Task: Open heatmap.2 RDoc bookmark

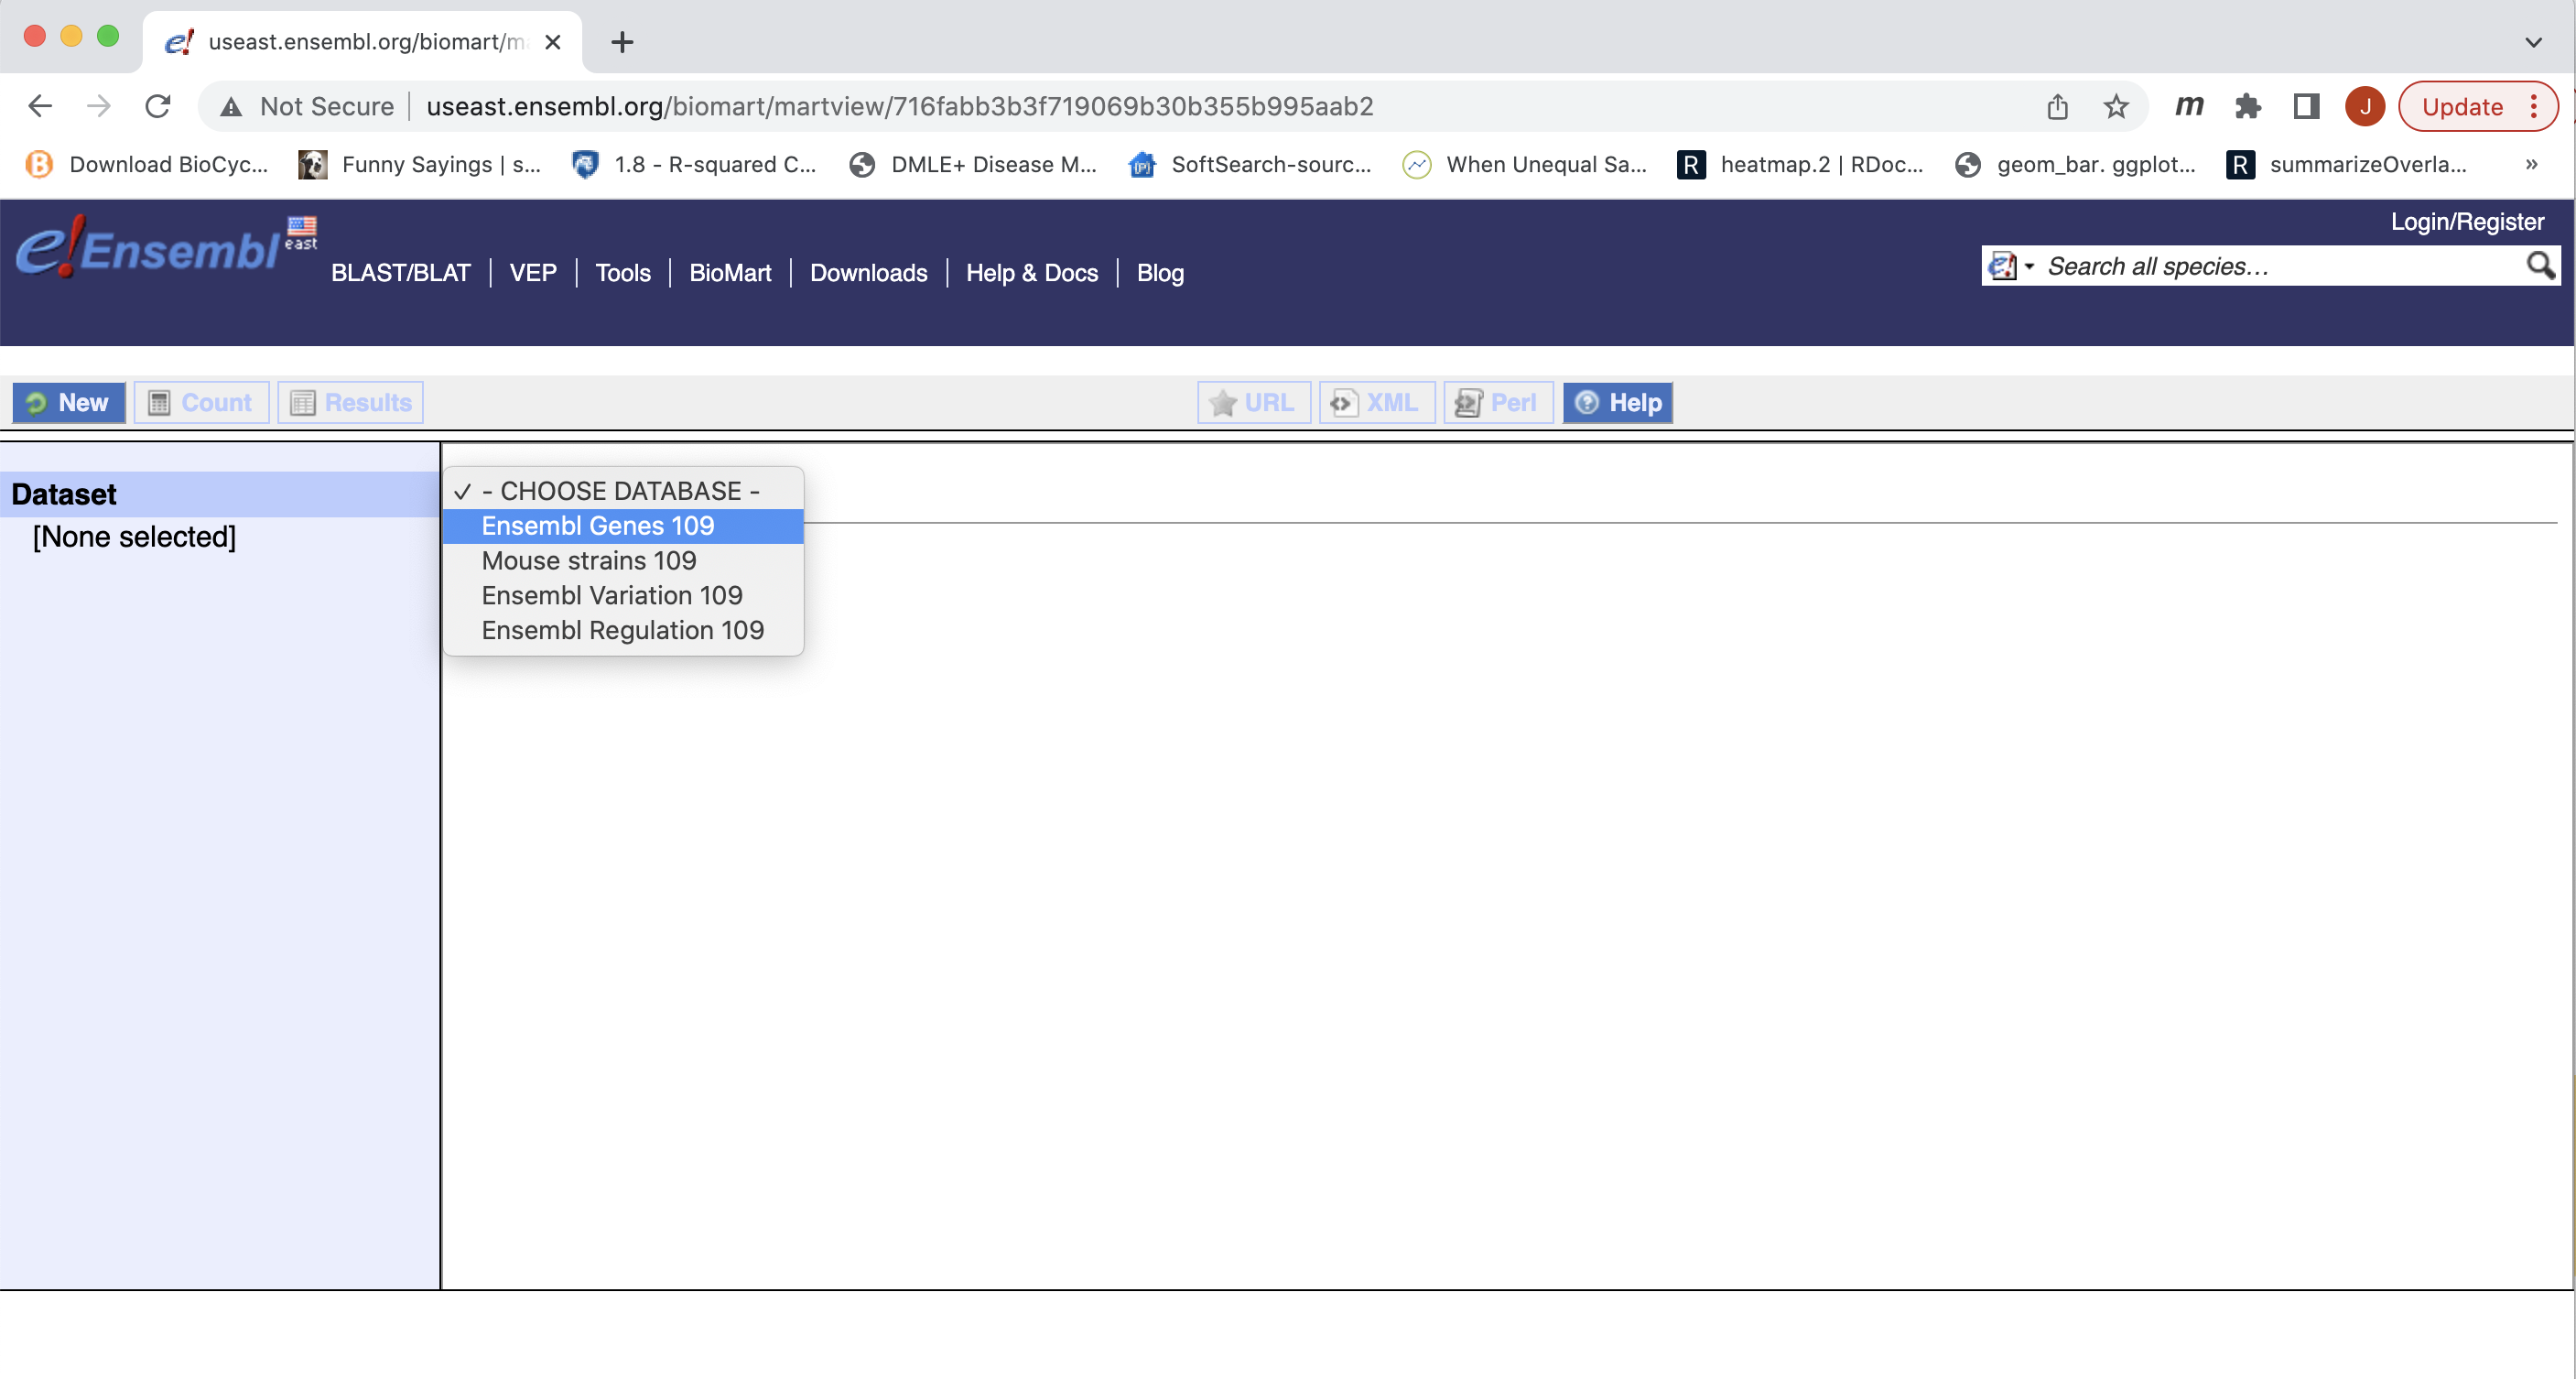Action: click(x=1801, y=164)
